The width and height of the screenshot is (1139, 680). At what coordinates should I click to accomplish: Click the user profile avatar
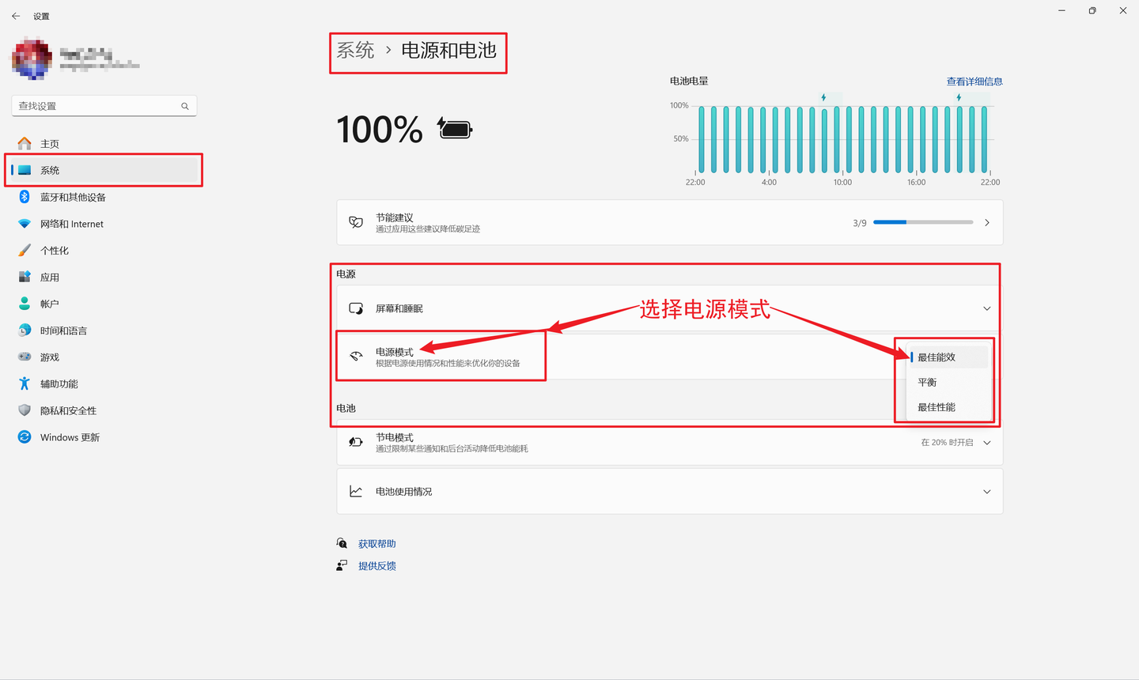[32, 58]
